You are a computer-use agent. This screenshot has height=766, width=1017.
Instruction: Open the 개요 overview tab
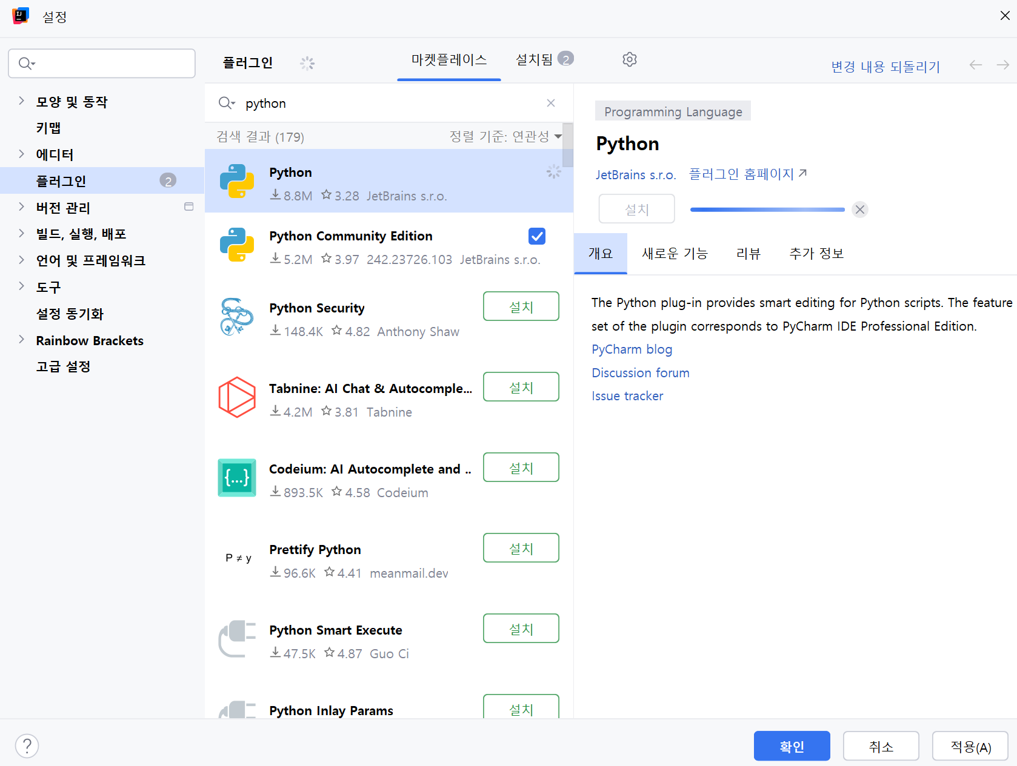tap(601, 253)
